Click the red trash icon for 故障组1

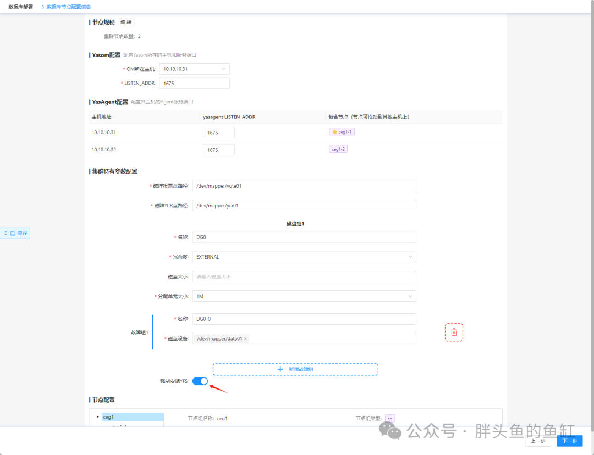[x=454, y=332]
